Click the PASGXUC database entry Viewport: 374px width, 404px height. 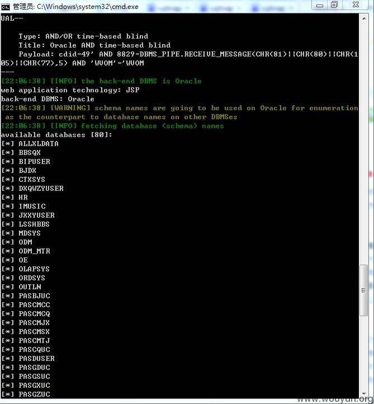(x=26, y=386)
